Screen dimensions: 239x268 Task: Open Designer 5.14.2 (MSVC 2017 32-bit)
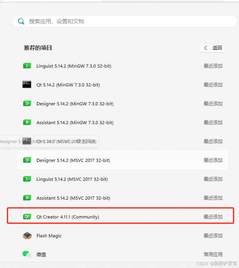(122, 160)
